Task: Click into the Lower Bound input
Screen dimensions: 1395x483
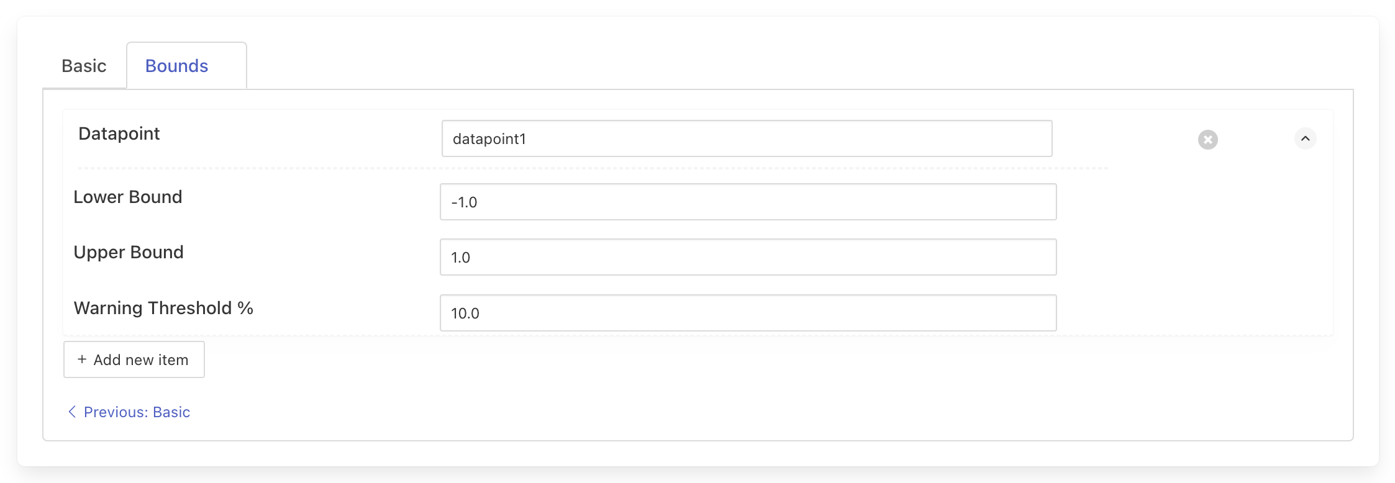Action: (x=748, y=202)
